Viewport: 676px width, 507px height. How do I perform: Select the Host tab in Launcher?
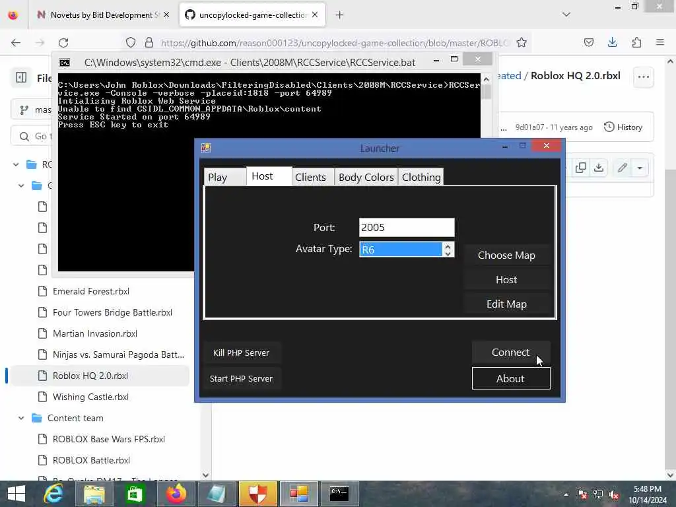pyautogui.click(x=269, y=176)
